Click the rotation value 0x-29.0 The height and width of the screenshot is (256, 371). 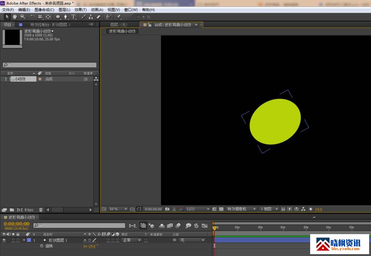(x=89, y=246)
